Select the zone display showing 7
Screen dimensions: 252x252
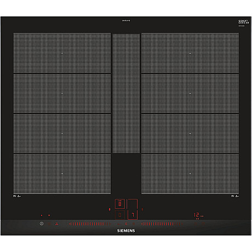tap(133, 215)
